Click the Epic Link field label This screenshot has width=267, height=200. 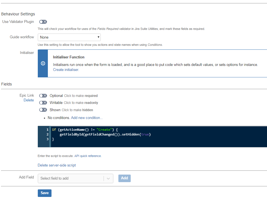27,95
